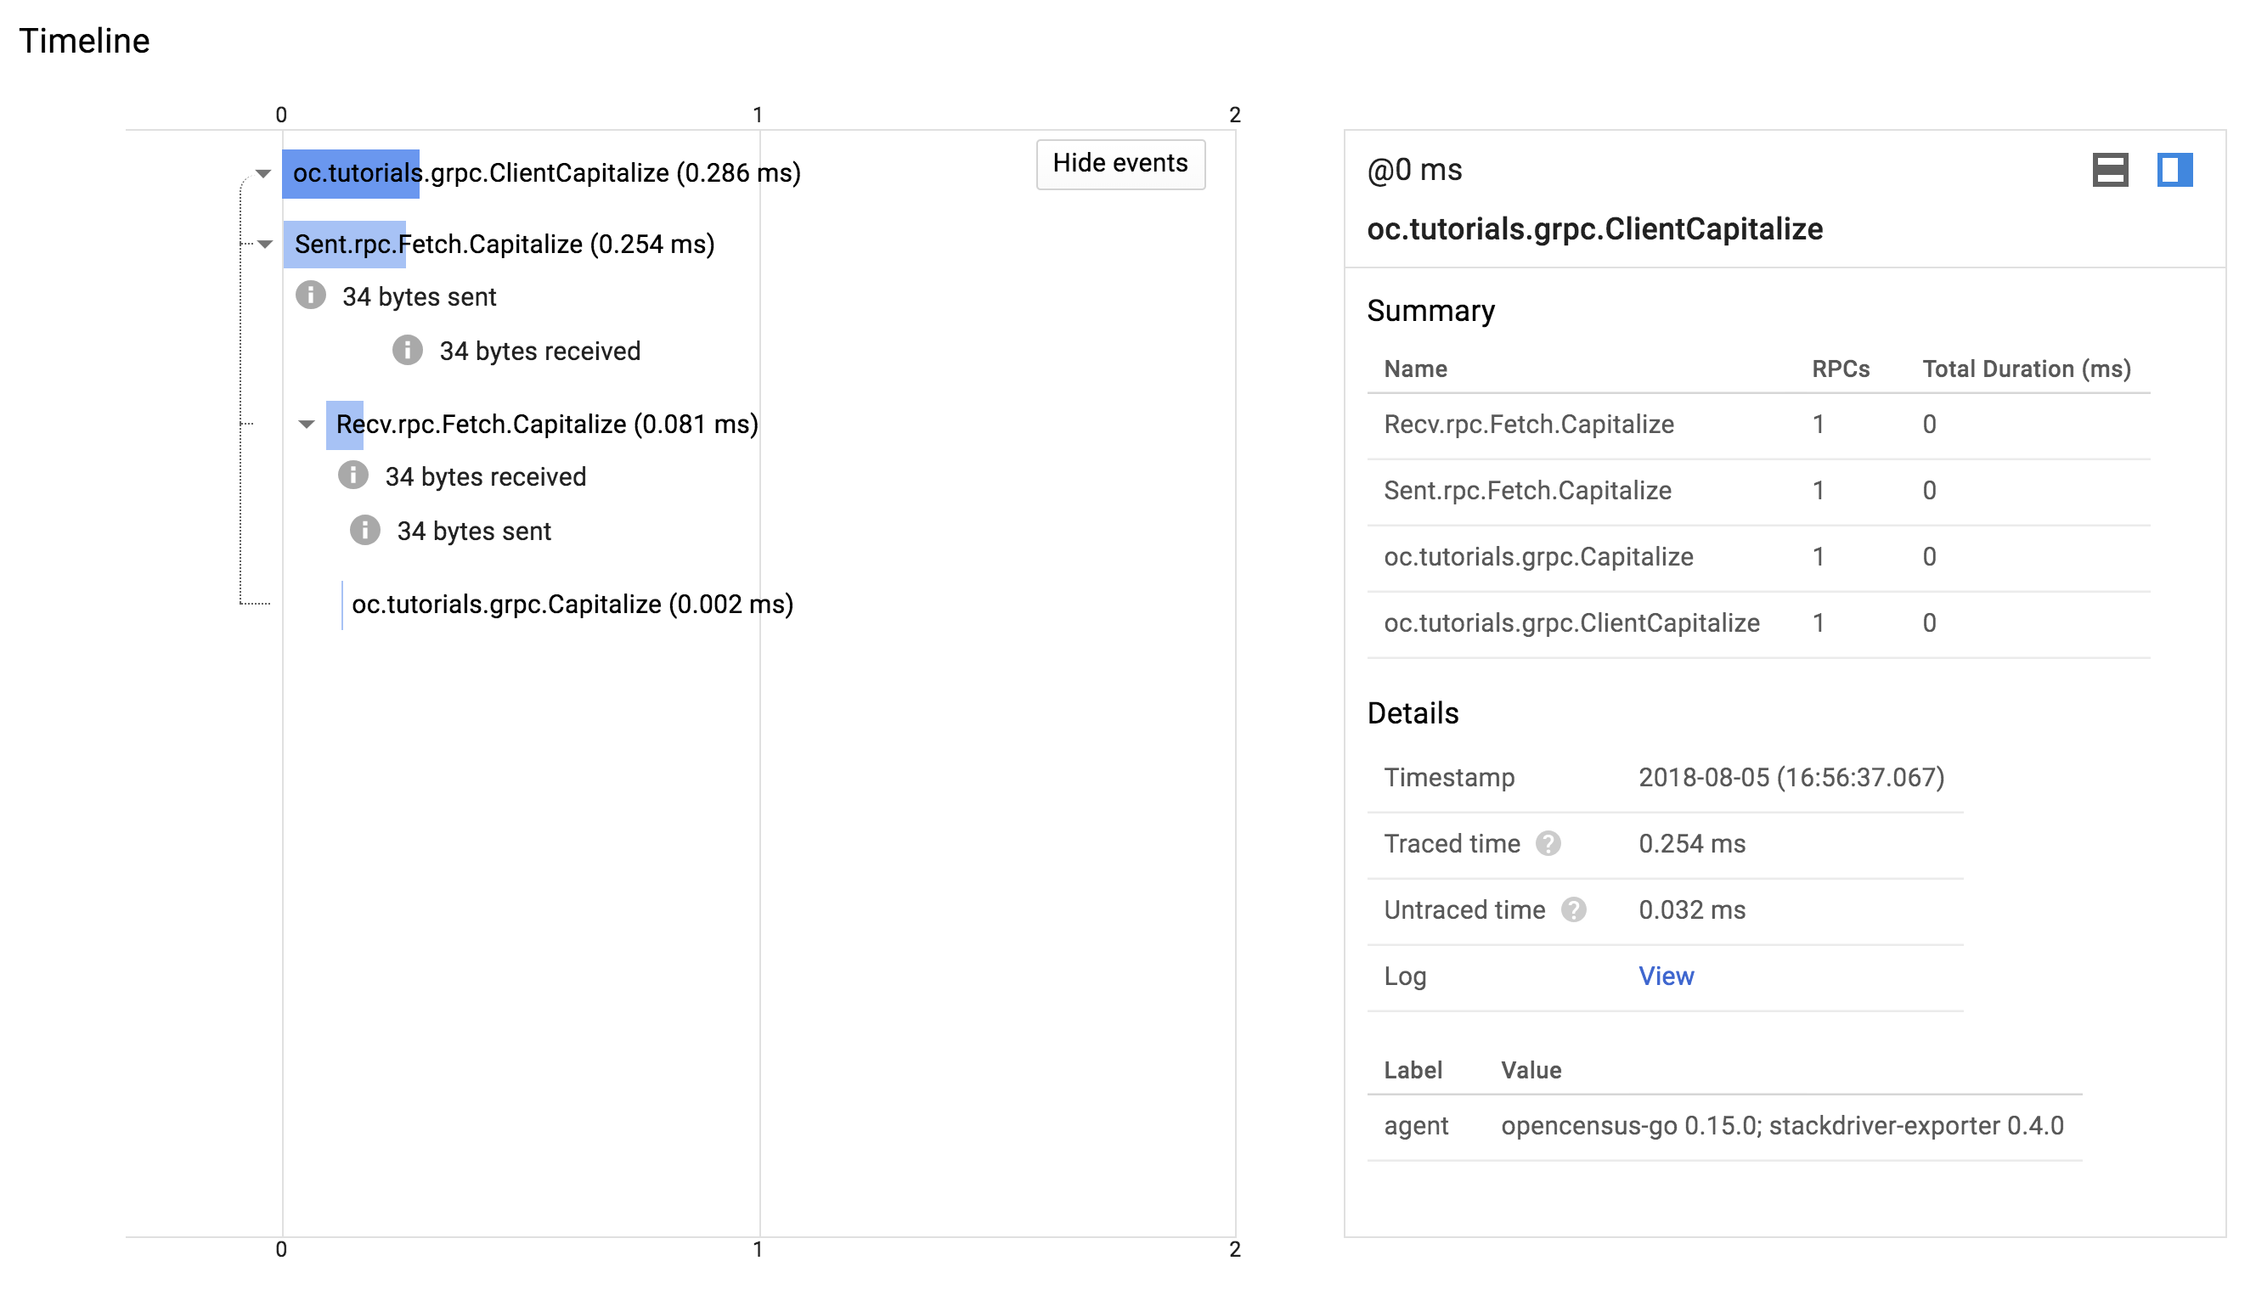Collapse the Sent.rpc.Fetch.Capitalize span
2256x1289 pixels.
[x=265, y=245]
